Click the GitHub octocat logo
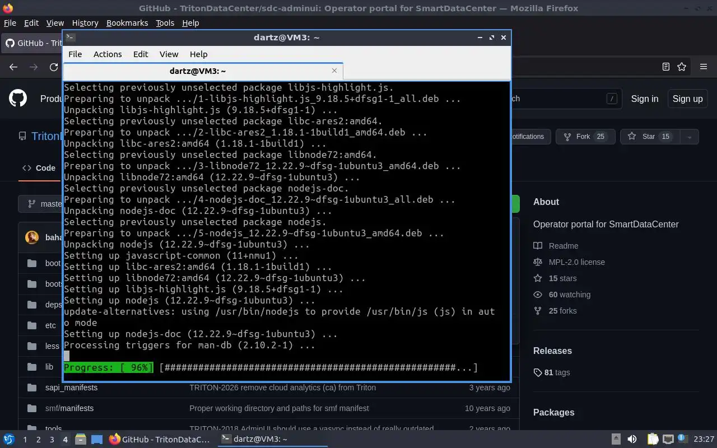This screenshot has width=717, height=448. click(x=18, y=99)
